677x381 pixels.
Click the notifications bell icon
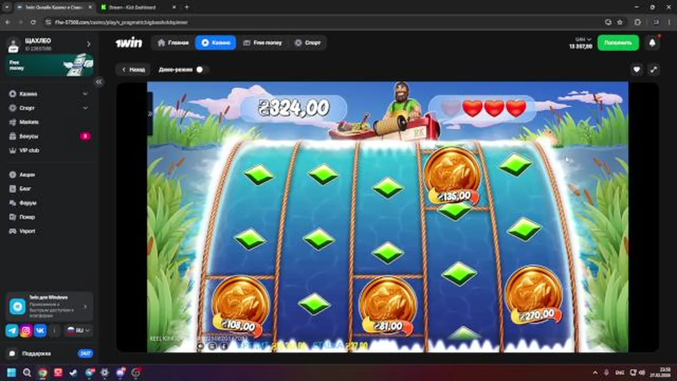(x=652, y=43)
